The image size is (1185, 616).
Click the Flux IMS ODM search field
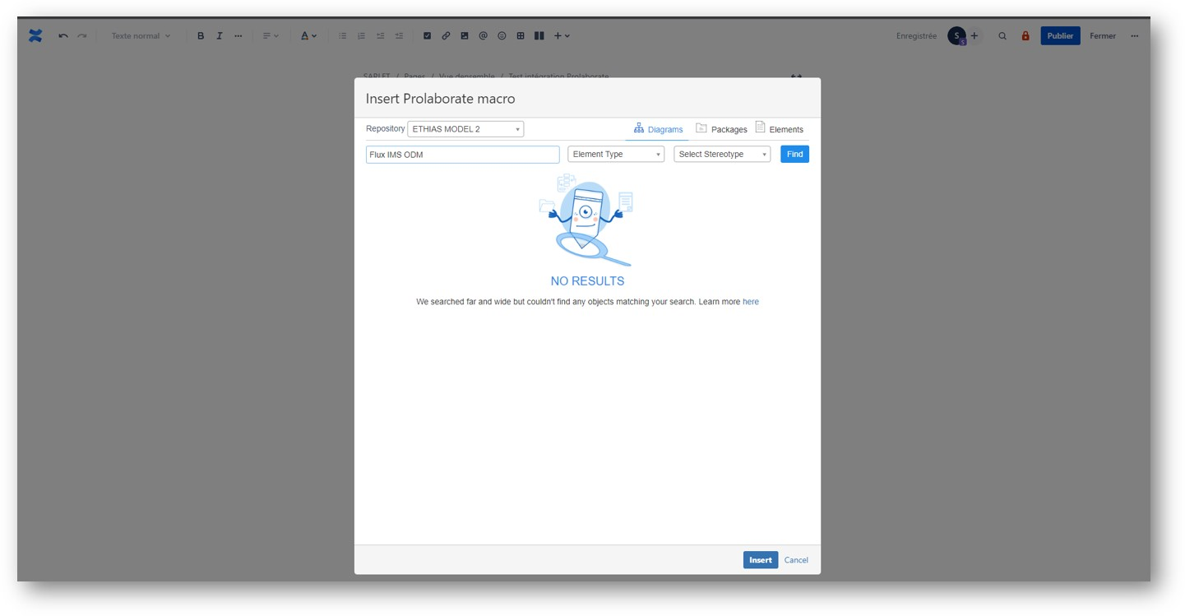pyautogui.click(x=463, y=155)
